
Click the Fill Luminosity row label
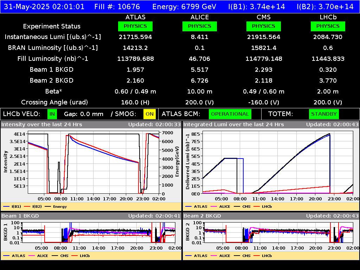(53, 59)
